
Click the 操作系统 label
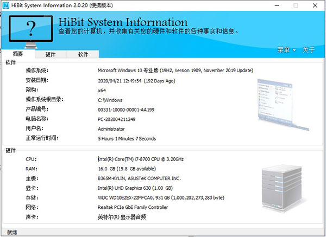(37, 71)
